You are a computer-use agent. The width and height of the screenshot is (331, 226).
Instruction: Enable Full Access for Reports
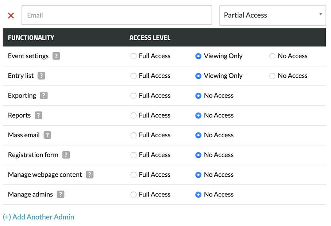click(x=134, y=115)
